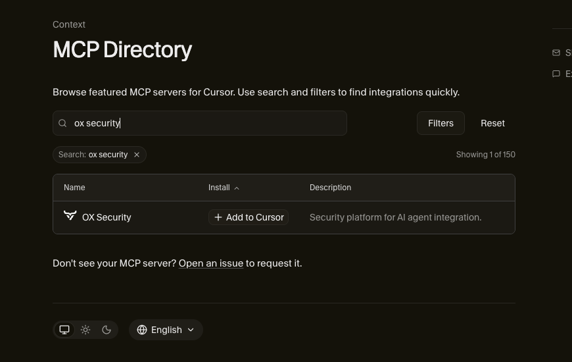
Task: Enable light theme with the sun icon
Action: 85,330
